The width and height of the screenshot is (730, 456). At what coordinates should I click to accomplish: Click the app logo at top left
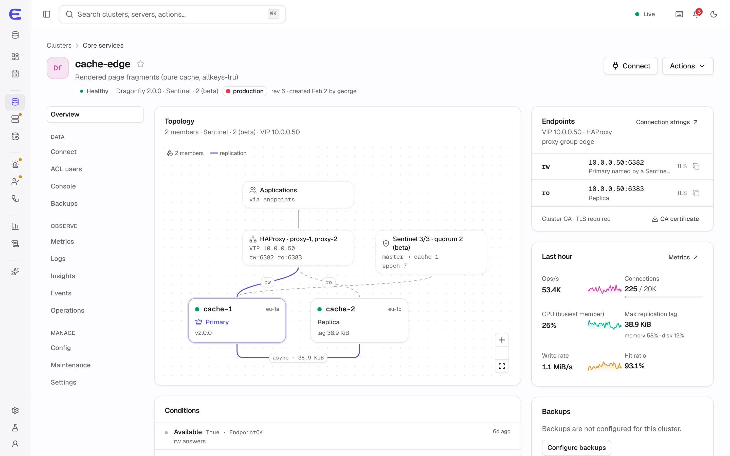pos(15,14)
